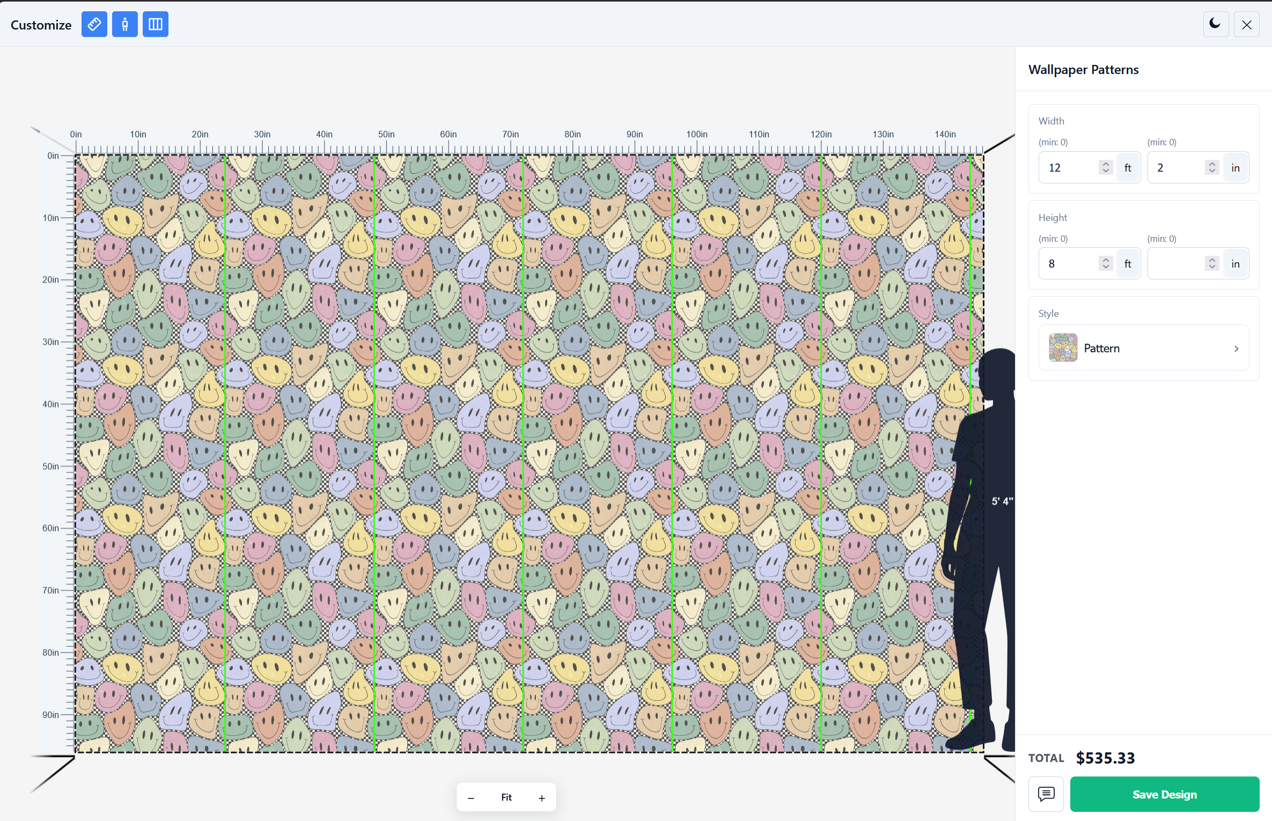Viewport: 1272px width, 821px height.
Task: Adjust the width inches stepper
Action: [x=1212, y=168]
